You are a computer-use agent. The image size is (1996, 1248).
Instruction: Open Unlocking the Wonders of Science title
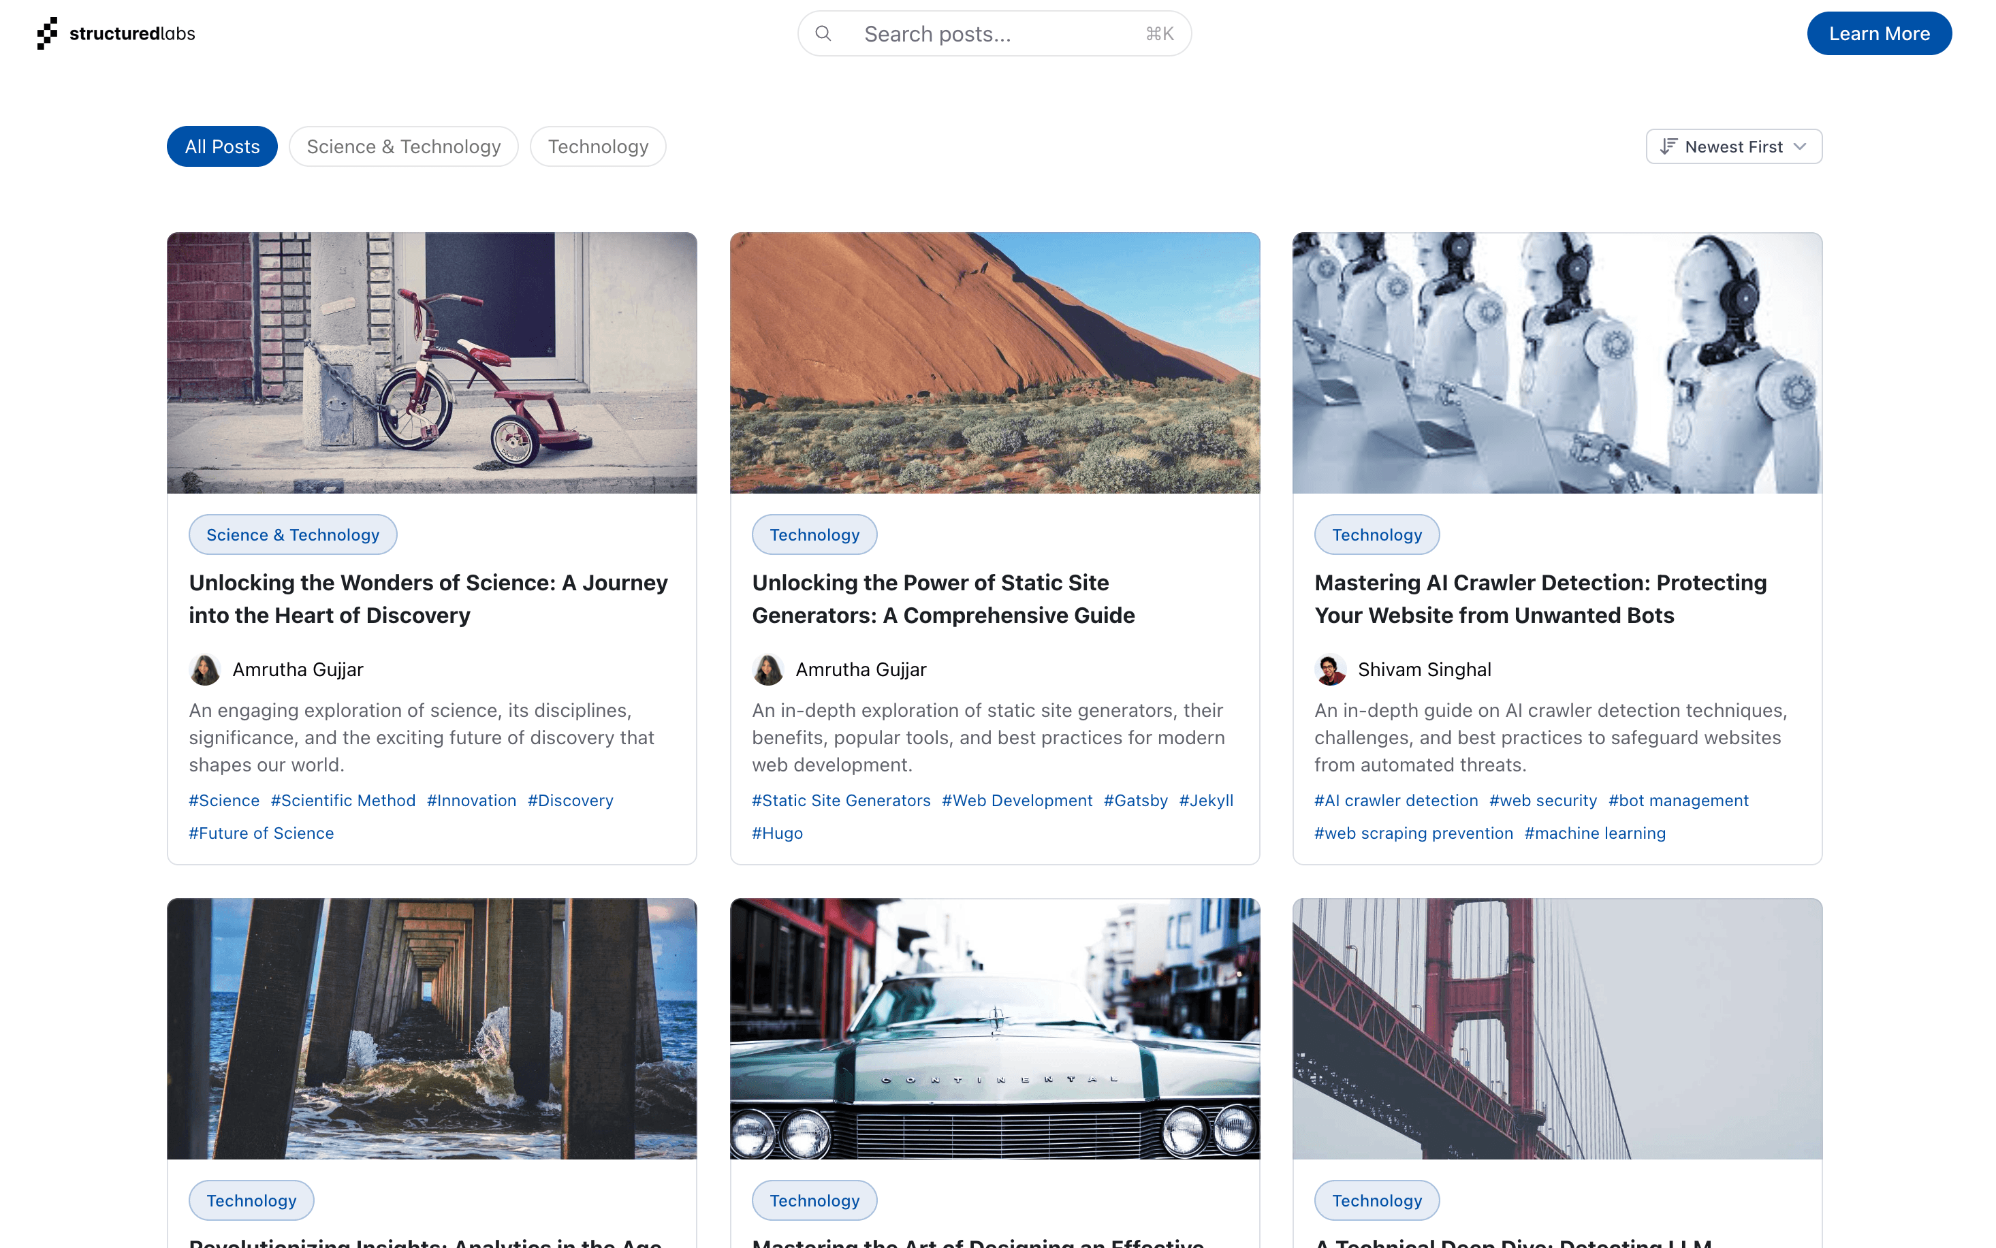coord(428,599)
